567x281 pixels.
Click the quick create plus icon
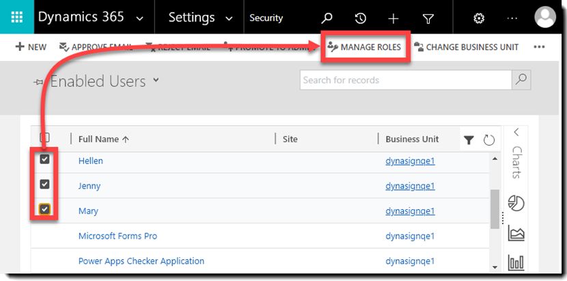pos(393,18)
